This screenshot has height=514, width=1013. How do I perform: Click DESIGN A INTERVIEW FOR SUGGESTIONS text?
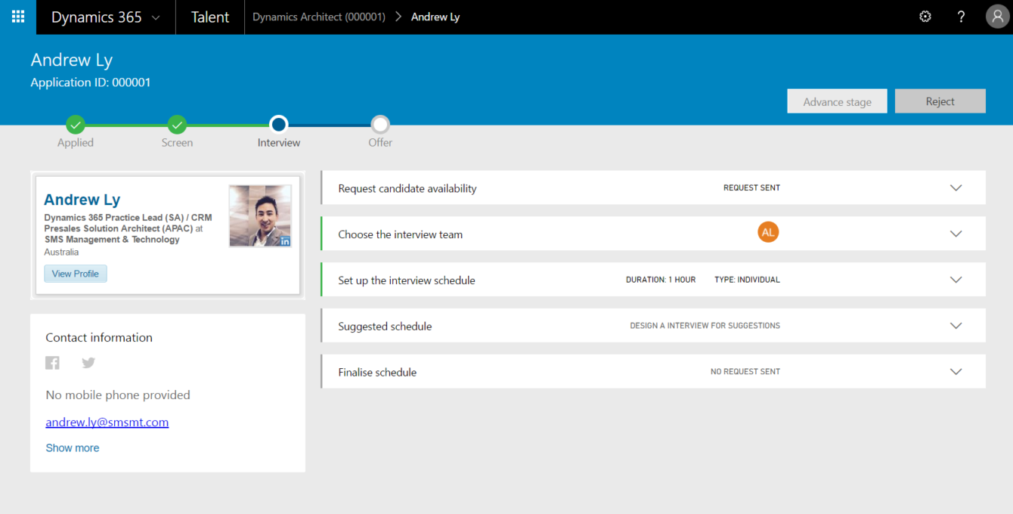point(705,327)
